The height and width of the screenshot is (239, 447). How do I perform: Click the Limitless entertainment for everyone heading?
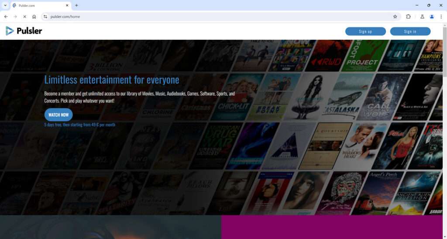(112, 80)
